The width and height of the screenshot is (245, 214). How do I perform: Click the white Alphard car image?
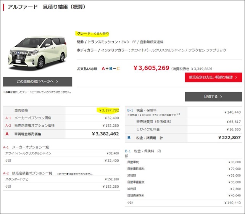[x=37, y=53]
